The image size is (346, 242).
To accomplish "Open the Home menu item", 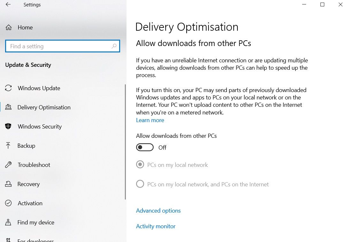I will [x=25, y=27].
